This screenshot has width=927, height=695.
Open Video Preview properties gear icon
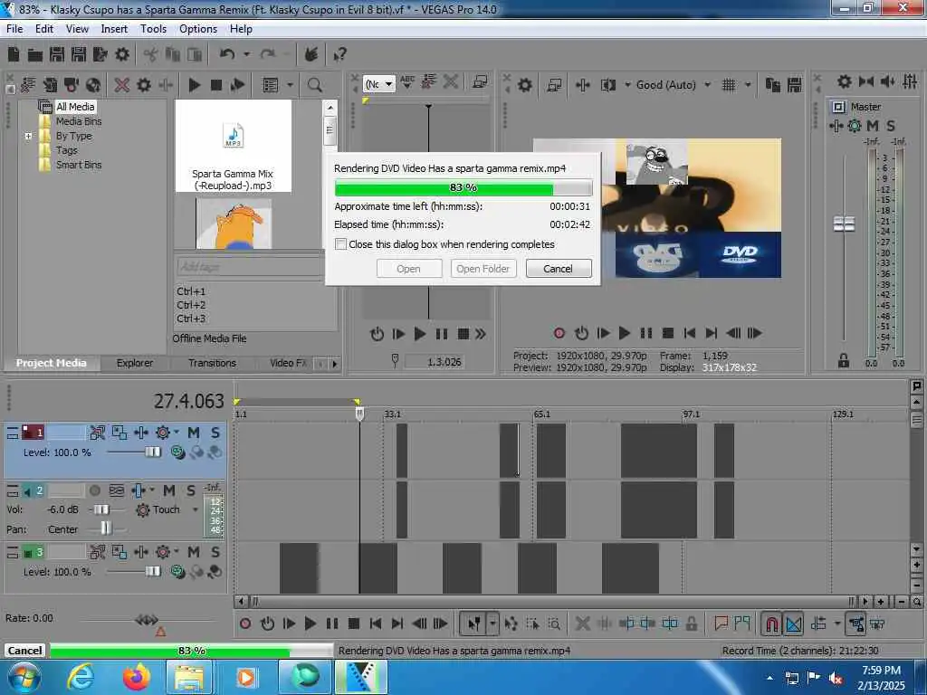pyautogui.click(x=524, y=85)
